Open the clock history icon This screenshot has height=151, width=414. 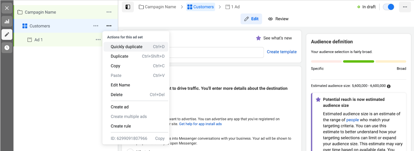[7, 48]
